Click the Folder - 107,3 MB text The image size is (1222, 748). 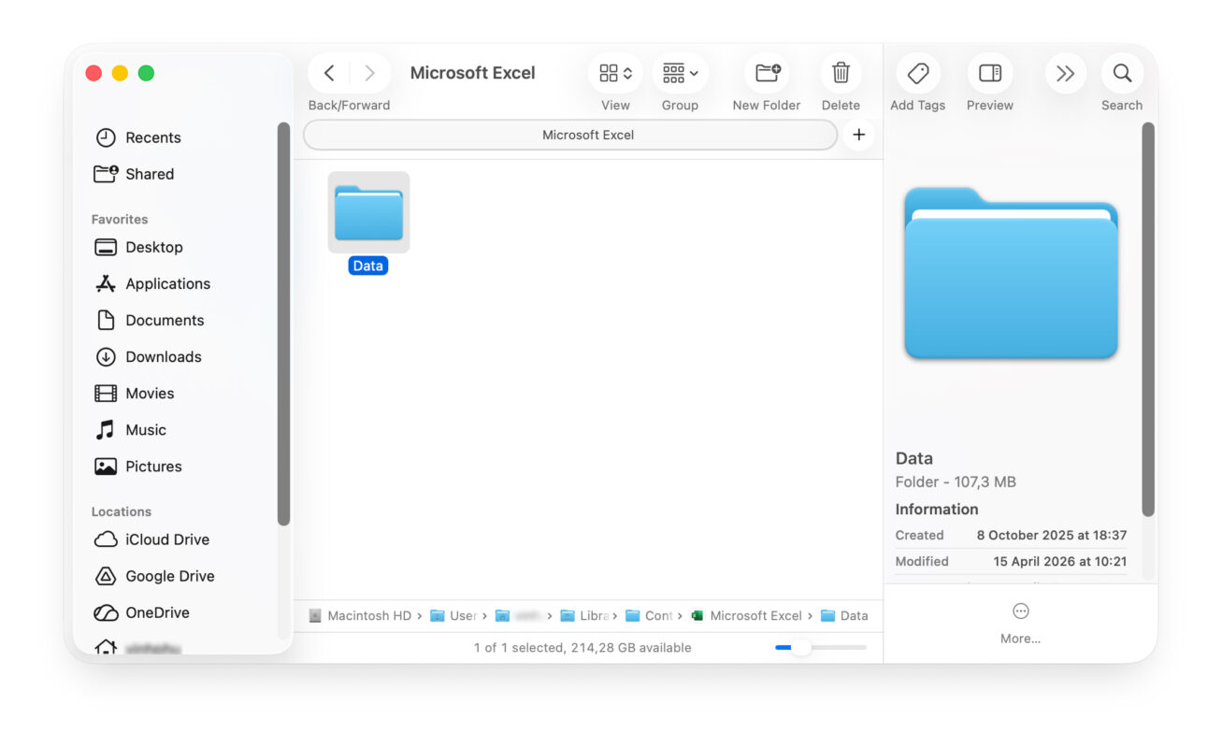(956, 482)
